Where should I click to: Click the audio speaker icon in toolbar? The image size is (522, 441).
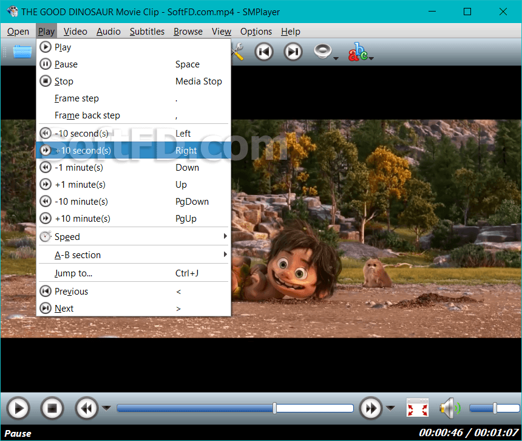tap(322, 51)
